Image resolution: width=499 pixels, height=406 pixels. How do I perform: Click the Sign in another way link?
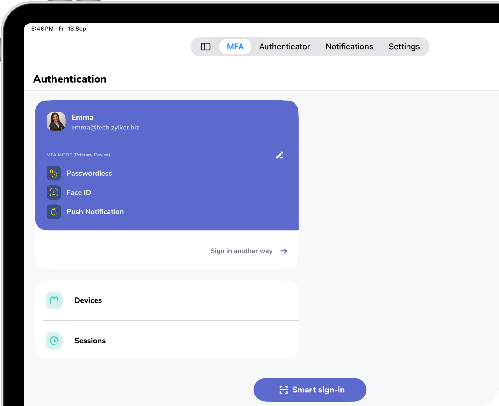click(x=241, y=251)
